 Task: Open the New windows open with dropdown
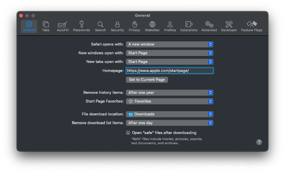tap(170, 53)
